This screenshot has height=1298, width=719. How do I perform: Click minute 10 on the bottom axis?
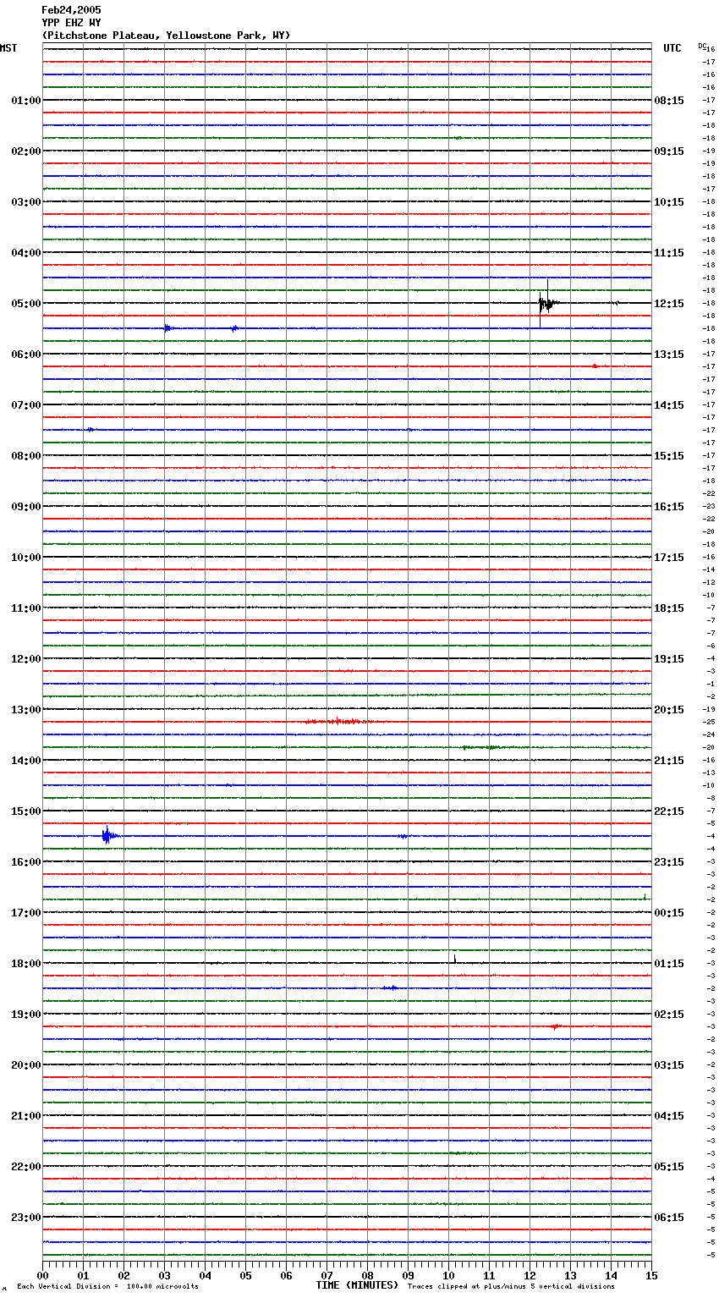click(x=449, y=1275)
